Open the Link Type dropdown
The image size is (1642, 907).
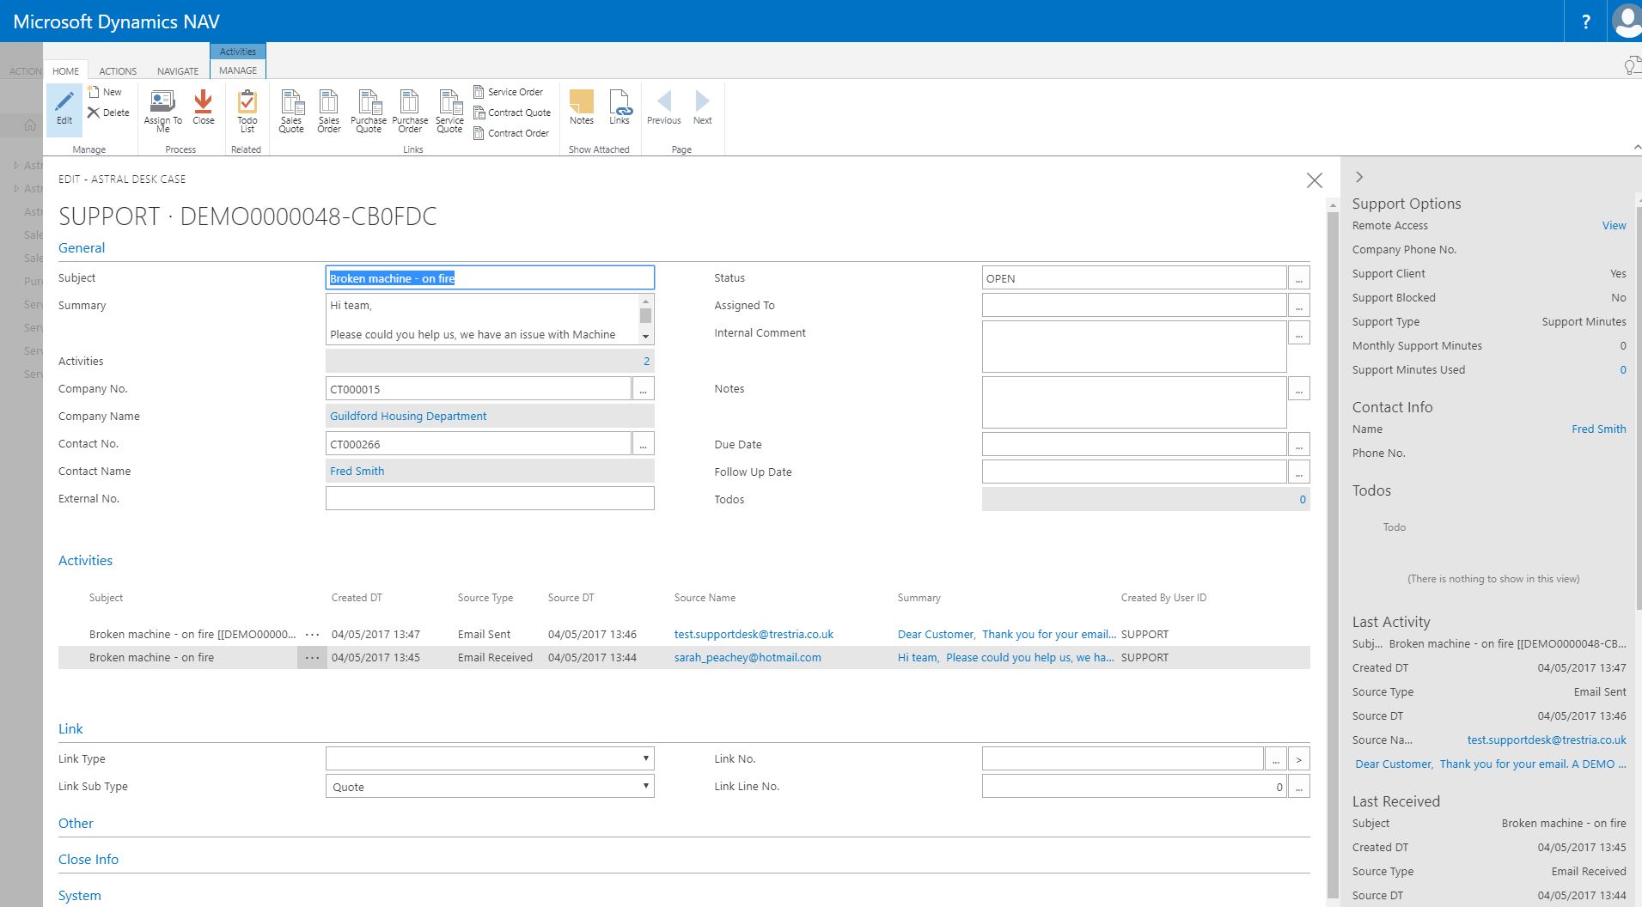tap(490, 758)
